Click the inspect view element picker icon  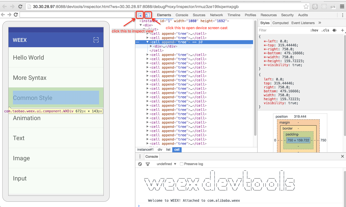click(140, 15)
